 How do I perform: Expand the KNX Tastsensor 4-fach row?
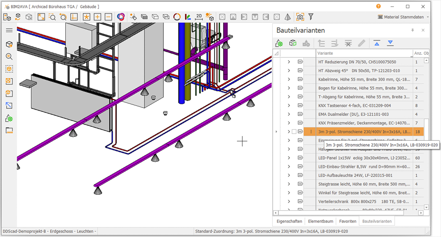point(289,106)
